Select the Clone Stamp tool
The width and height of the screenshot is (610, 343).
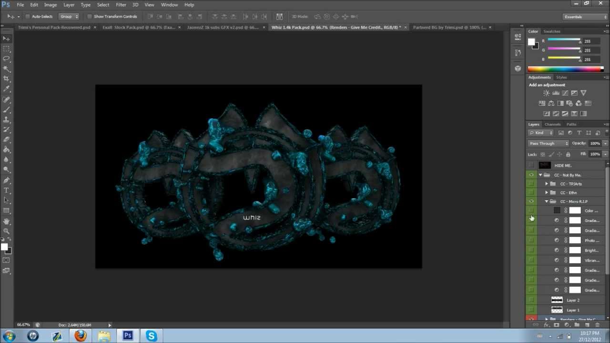[x=7, y=120]
